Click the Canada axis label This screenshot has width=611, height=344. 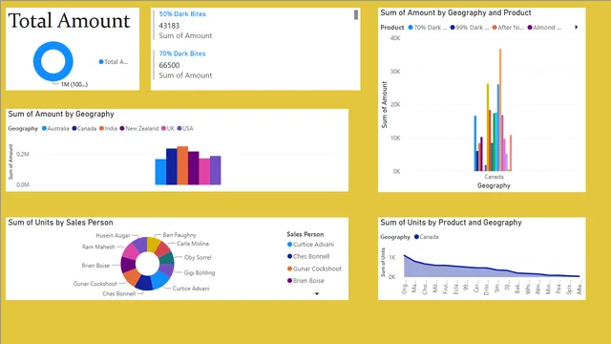tap(494, 177)
